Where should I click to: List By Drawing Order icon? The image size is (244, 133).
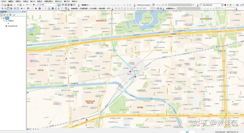click(x=2, y=15)
